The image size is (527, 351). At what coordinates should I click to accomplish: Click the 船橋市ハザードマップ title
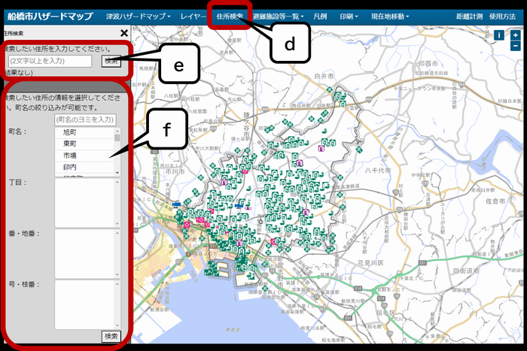pyautogui.click(x=50, y=16)
